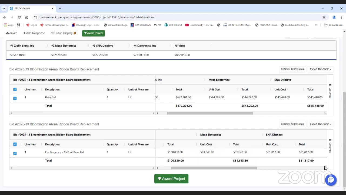Click the Contingency table horizontal scrollbar thumb

[214, 168]
